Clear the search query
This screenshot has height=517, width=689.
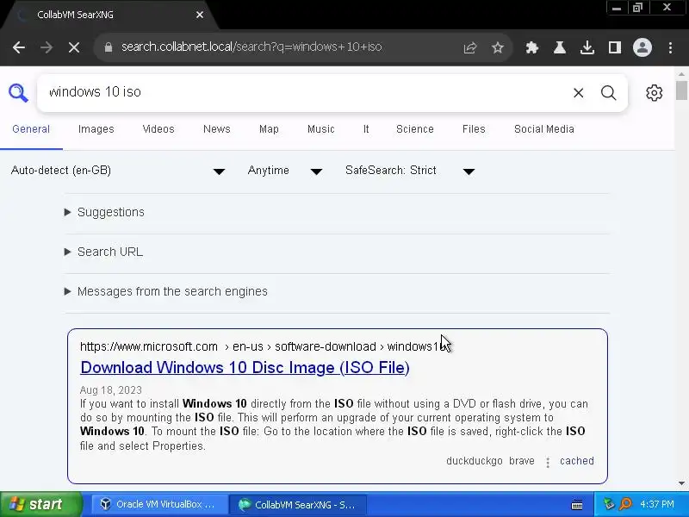[578, 93]
